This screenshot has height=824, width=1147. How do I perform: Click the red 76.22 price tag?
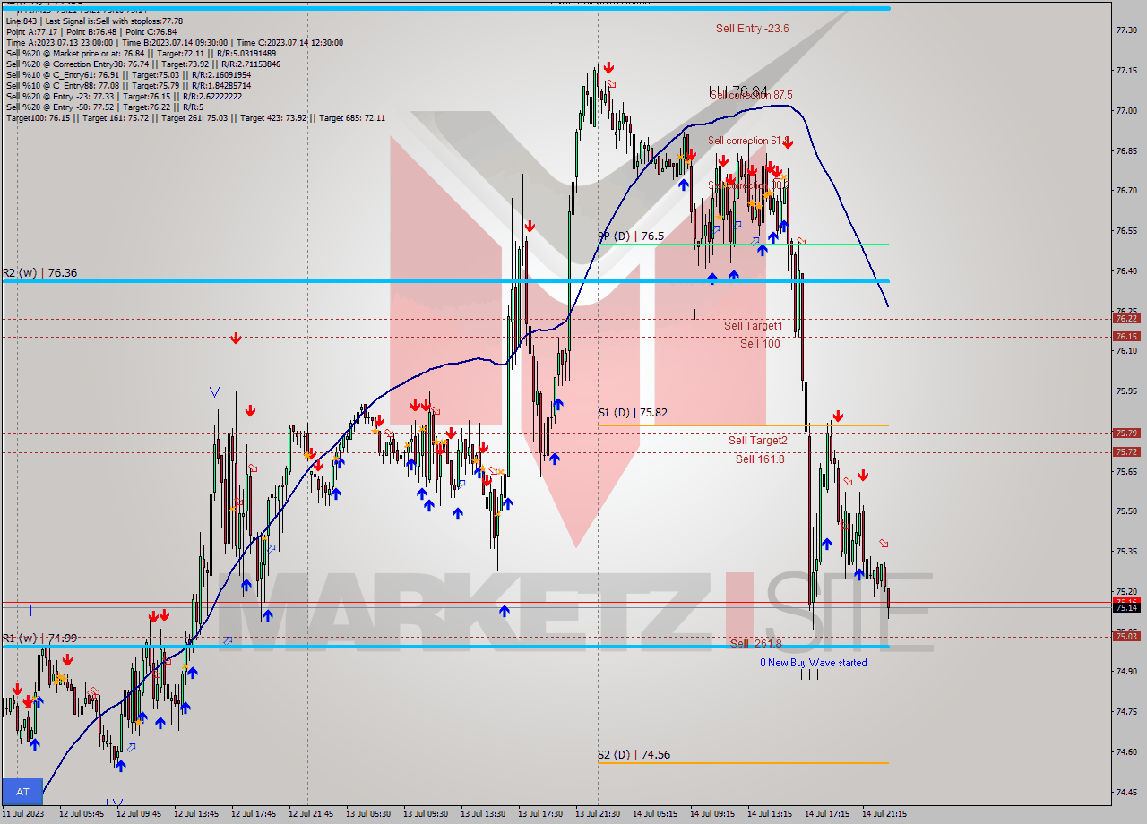tap(1126, 318)
